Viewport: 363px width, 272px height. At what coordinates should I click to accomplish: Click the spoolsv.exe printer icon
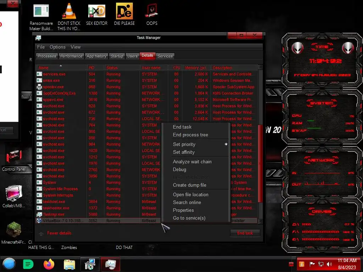click(x=39, y=87)
